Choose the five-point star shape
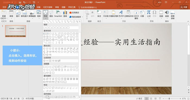The image size is (190, 100). [x=53, y=79]
